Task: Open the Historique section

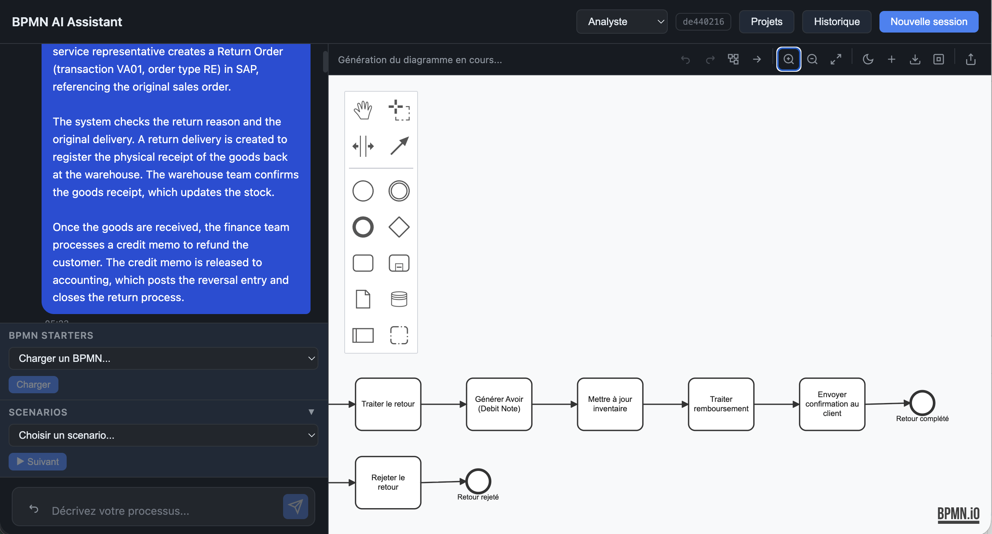Action: pos(836,22)
